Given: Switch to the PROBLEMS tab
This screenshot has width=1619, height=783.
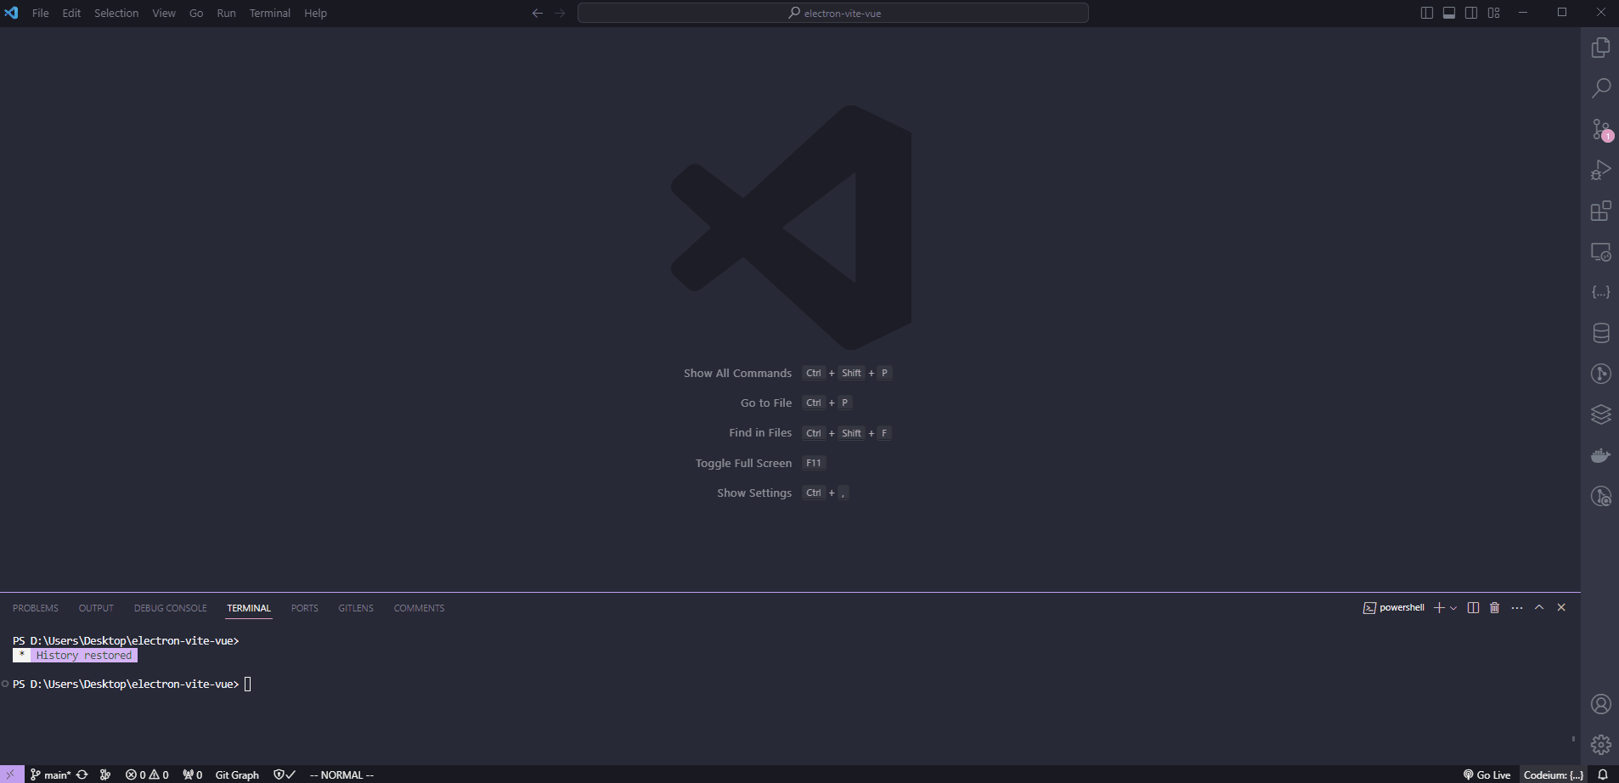Looking at the screenshot, I should point(36,608).
